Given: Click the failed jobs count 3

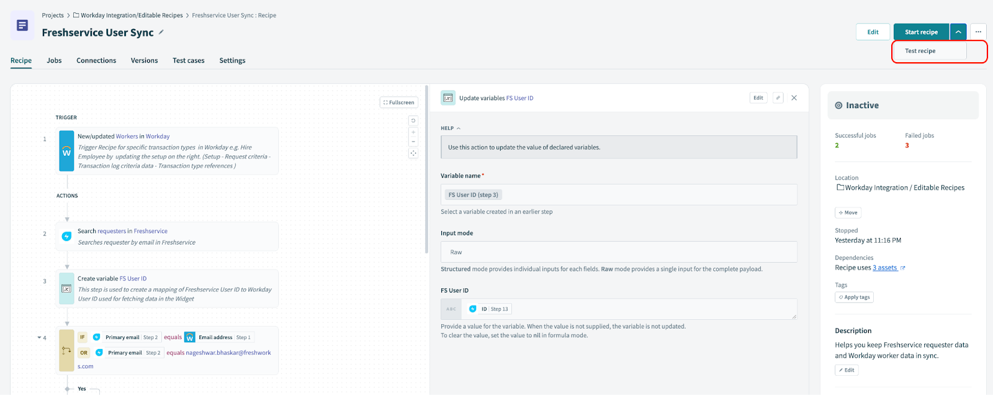Looking at the screenshot, I should coord(907,145).
